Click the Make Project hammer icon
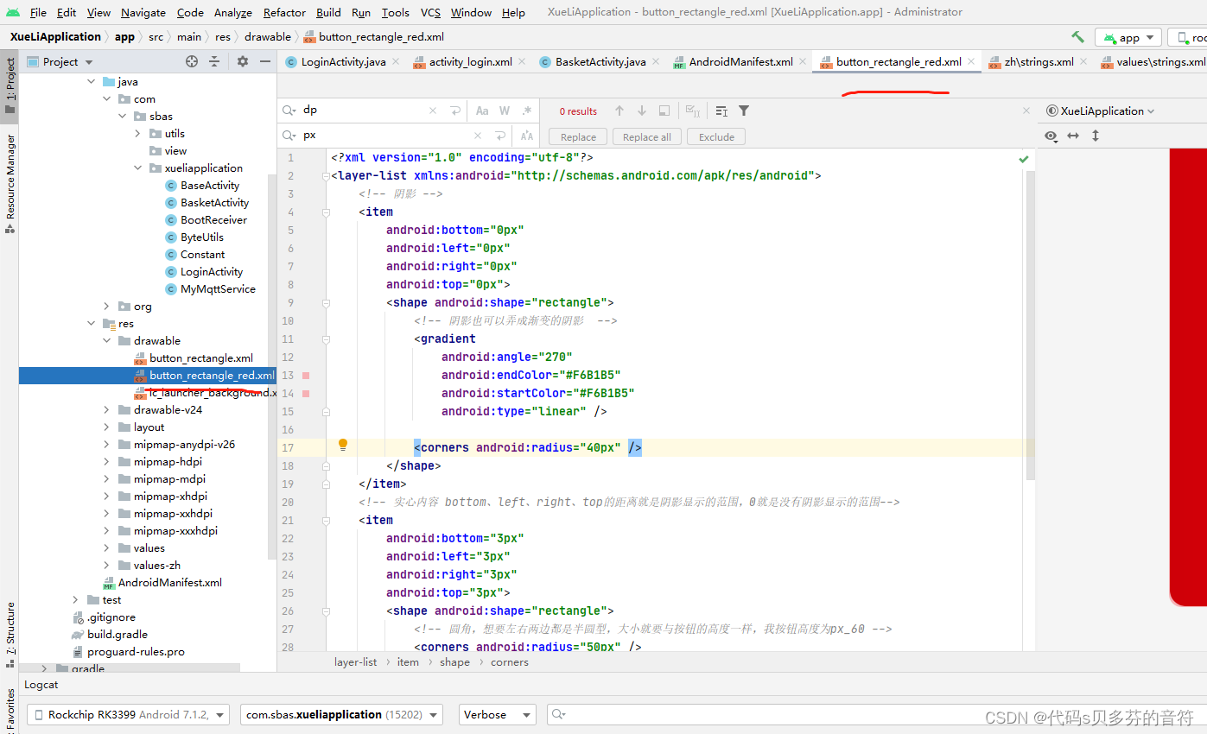1207x734 pixels. pyautogui.click(x=1077, y=37)
